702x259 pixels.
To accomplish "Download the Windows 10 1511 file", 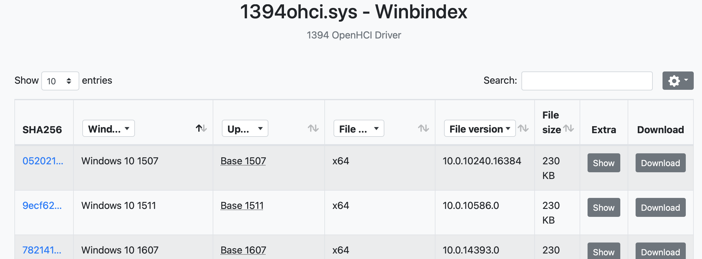I will pyautogui.click(x=661, y=207).
